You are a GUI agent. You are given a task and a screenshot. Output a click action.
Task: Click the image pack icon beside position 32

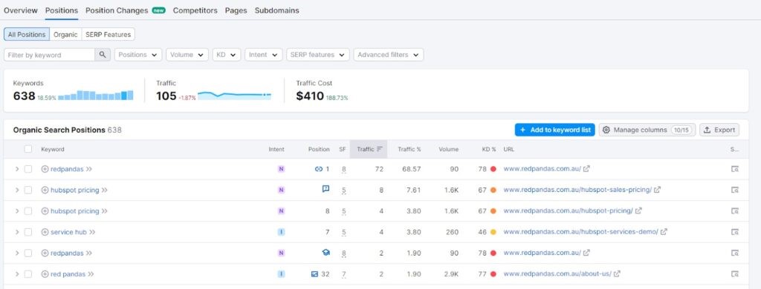(x=314, y=274)
